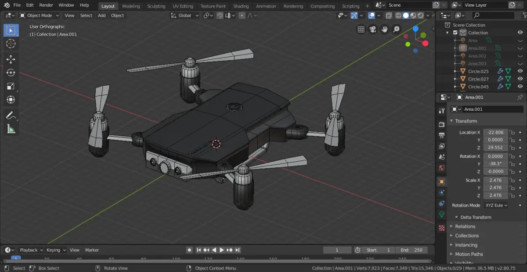
Task: Open the File menu
Action: 17,5
